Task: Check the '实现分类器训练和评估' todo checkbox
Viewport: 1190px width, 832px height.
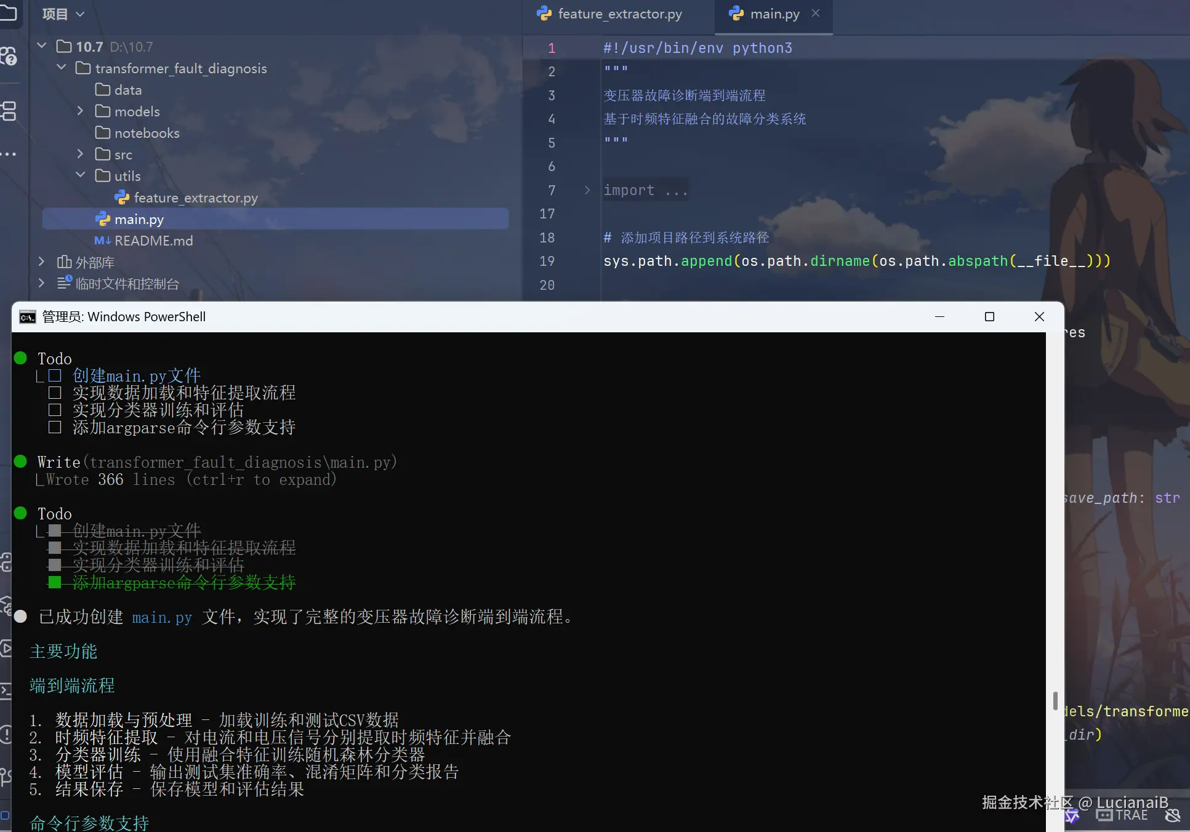Action: pyautogui.click(x=55, y=410)
